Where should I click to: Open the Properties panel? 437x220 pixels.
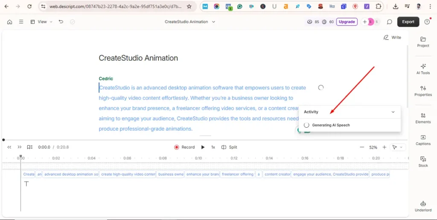[423, 91]
